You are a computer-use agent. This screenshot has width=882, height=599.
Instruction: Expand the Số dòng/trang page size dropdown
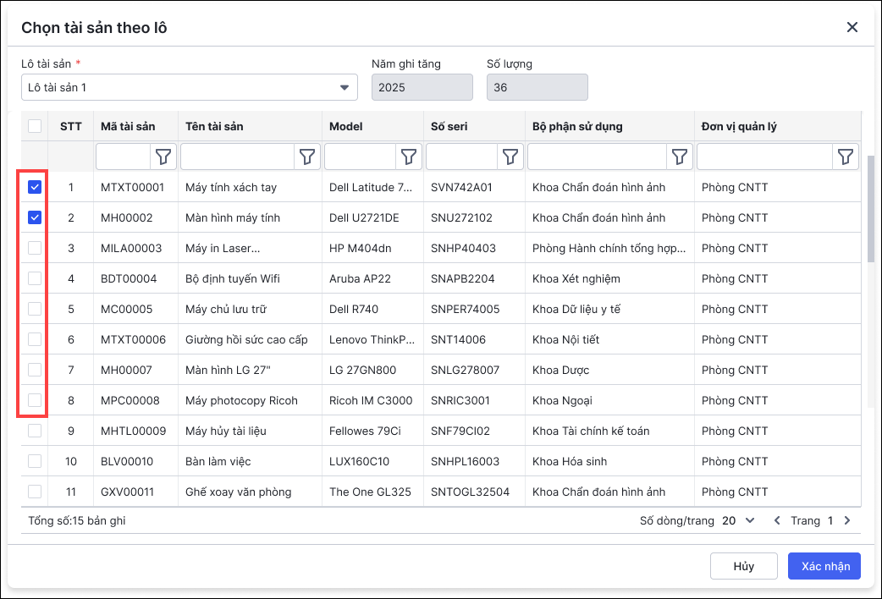[x=738, y=520]
